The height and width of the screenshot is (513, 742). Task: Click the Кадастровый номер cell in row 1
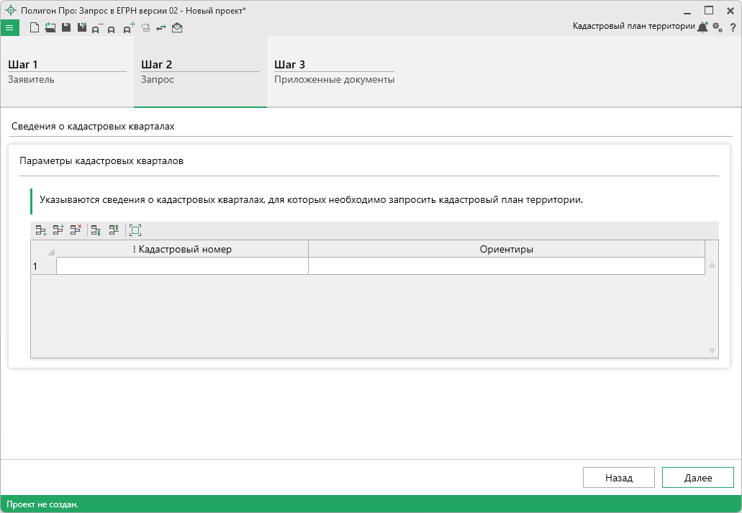[182, 266]
